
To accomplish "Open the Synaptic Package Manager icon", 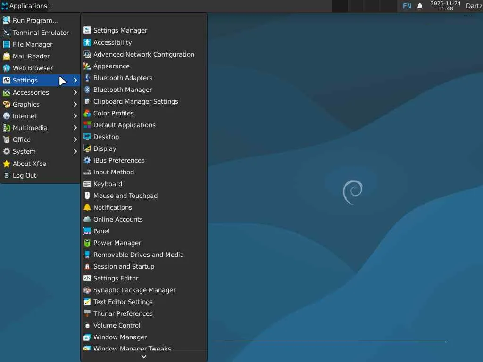I will point(87,290).
